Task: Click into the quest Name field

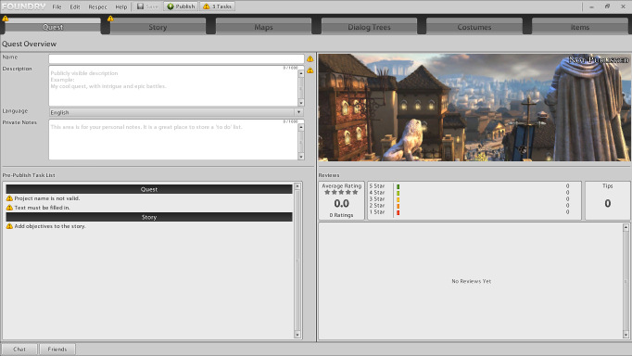Action: tap(176, 58)
